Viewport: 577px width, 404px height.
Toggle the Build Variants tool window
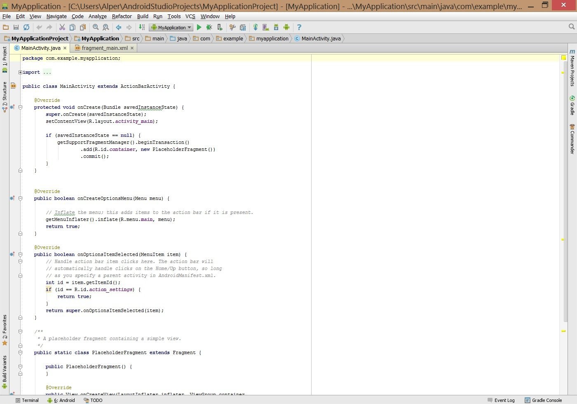pos(5,372)
